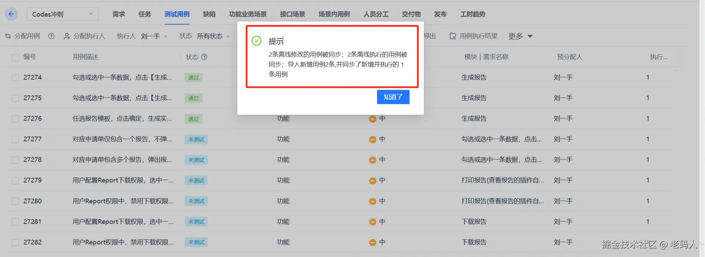705x257 pixels.
Task: Click the 预分配人 column header
Action: [570, 57]
